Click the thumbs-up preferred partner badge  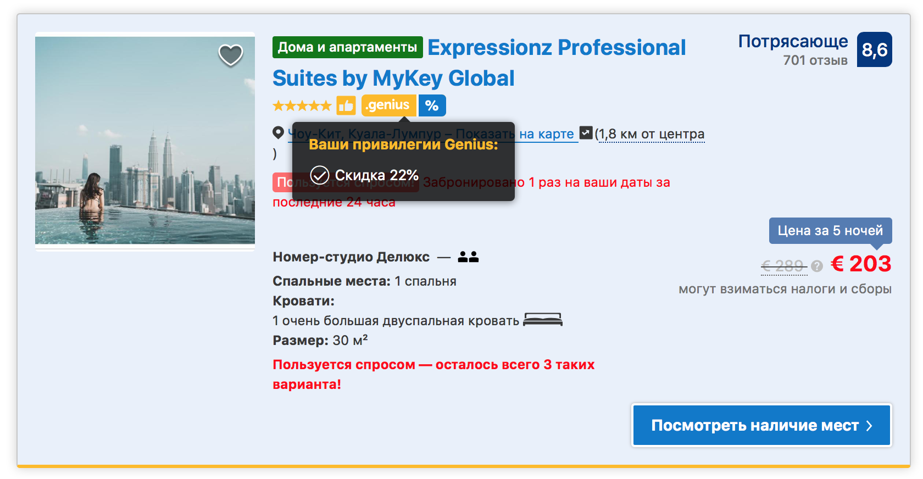tap(346, 105)
